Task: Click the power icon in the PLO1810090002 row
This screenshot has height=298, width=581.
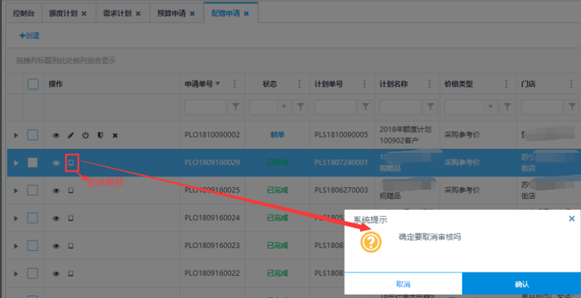Action: [85, 135]
